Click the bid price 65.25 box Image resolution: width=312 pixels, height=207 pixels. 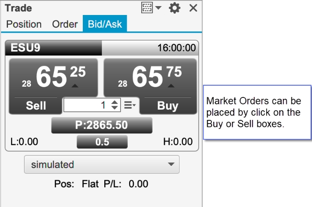tap(53, 77)
